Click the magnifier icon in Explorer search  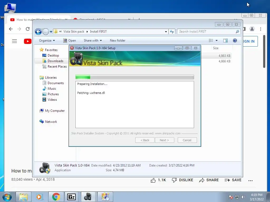pos(238,32)
